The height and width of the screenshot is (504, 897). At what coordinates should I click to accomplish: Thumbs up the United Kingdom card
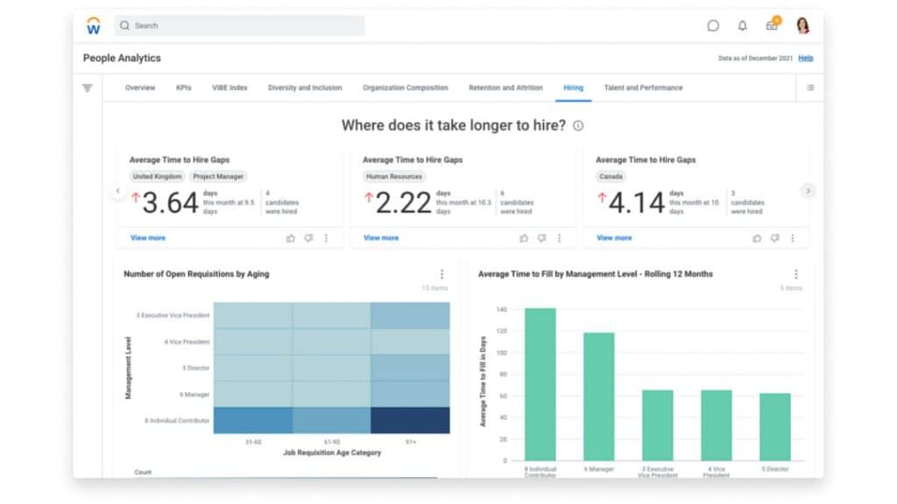pos(291,238)
